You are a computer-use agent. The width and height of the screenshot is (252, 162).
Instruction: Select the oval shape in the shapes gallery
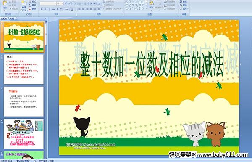(143, 2)
